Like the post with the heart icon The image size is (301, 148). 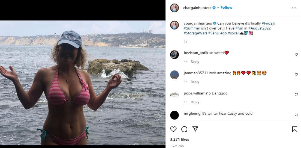173,129
